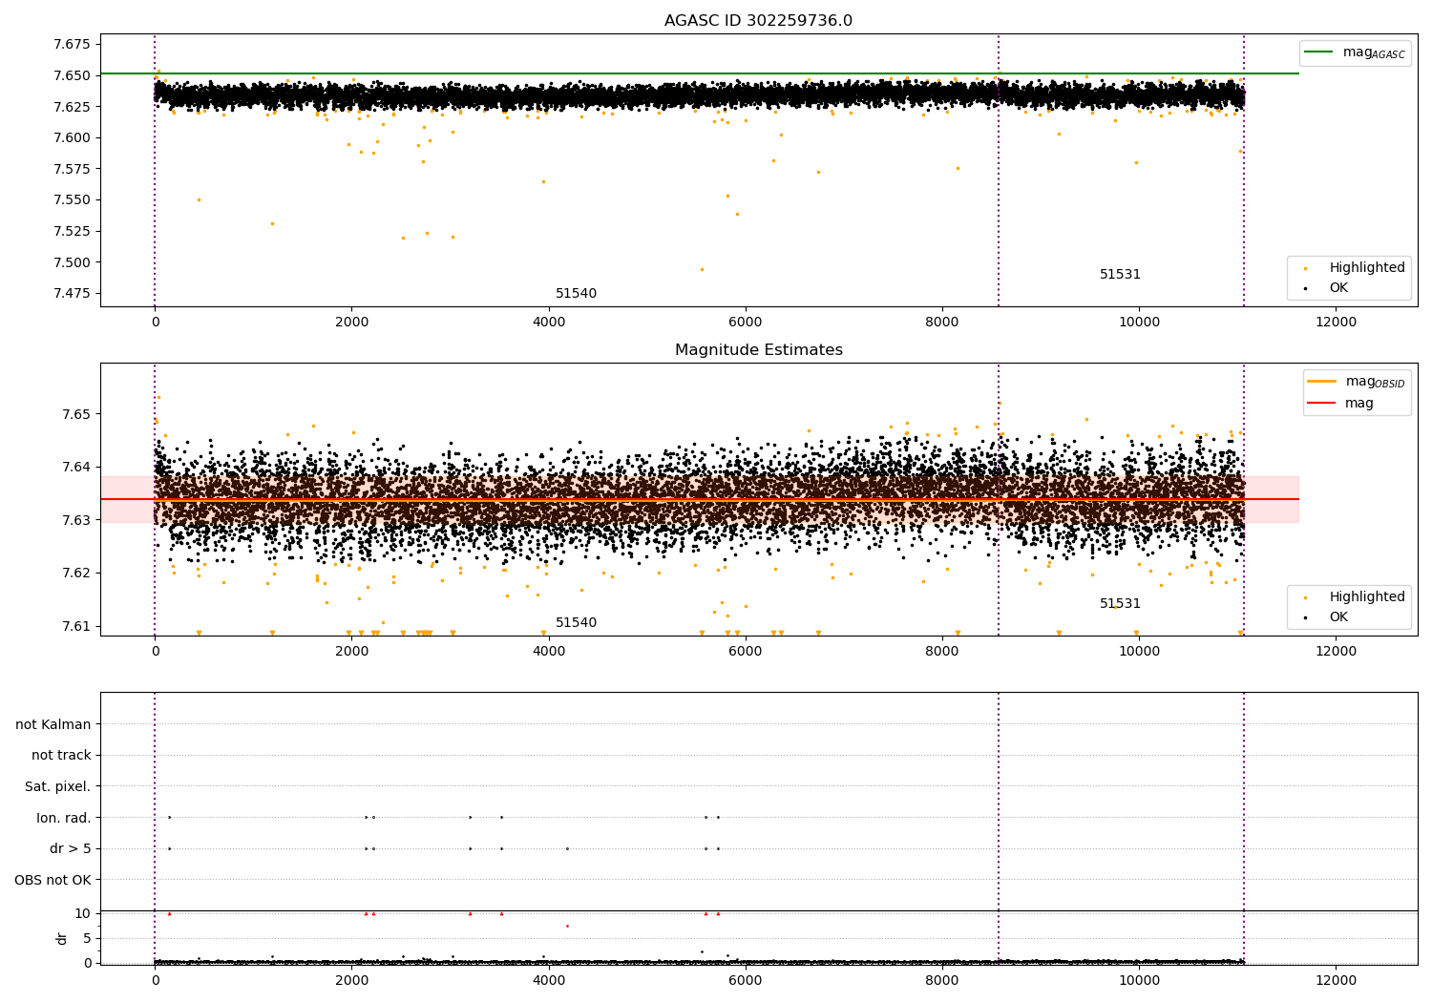This screenshot has height=1002, width=1432.
Task: Click the 7.63 tick in Magnitude Estimates plot
Action: [75, 520]
